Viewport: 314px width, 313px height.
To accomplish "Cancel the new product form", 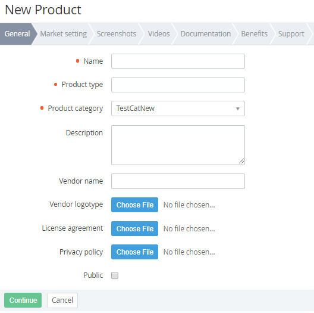I will (62, 300).
